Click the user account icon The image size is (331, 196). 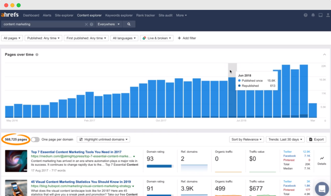tap(328, 15)
